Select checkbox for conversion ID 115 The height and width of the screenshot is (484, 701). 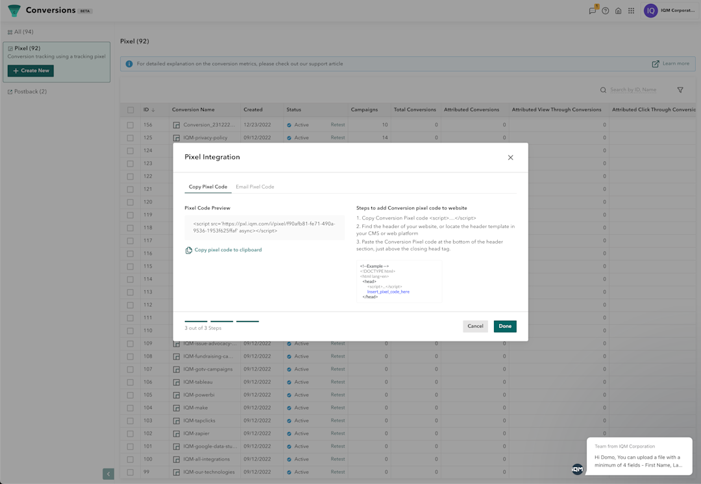point(130,266)
